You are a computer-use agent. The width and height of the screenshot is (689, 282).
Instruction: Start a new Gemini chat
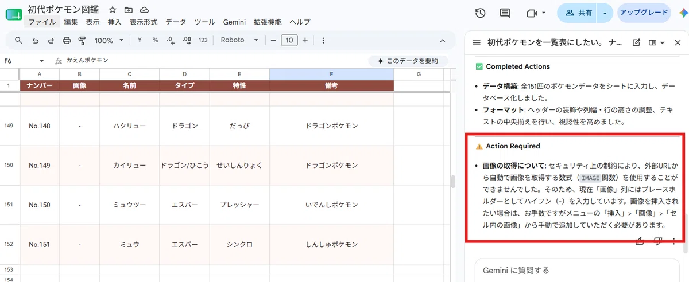pyautogui.click(x=636, y=42)
